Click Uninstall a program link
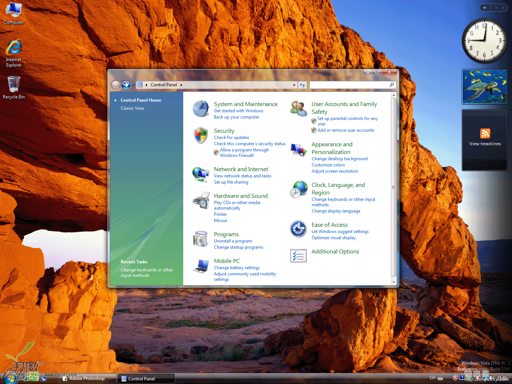 pyautogui.click(x=233, y=241)
